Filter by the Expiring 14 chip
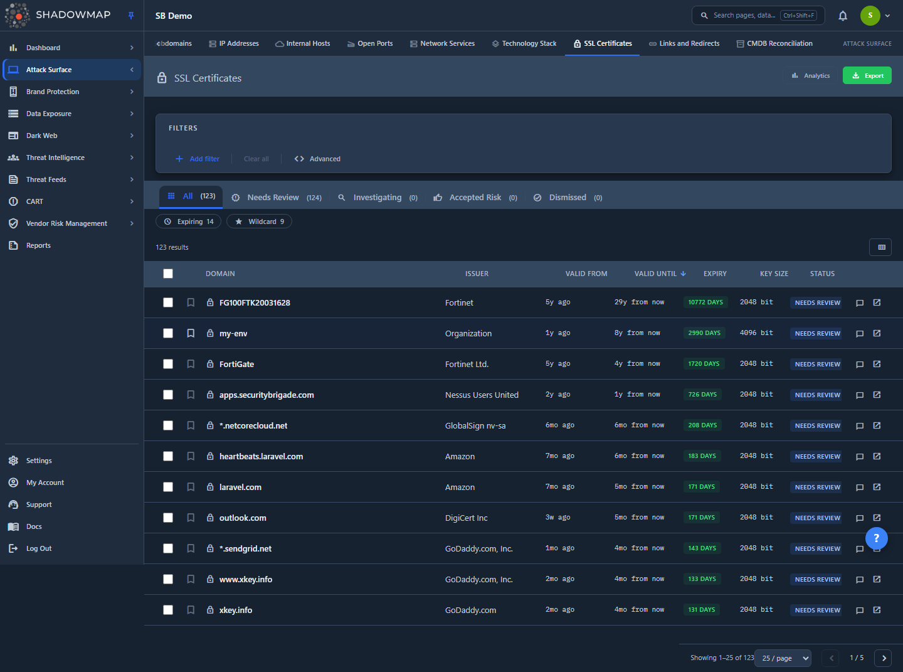Screen dimensions: 903x672 click(189, 221)
